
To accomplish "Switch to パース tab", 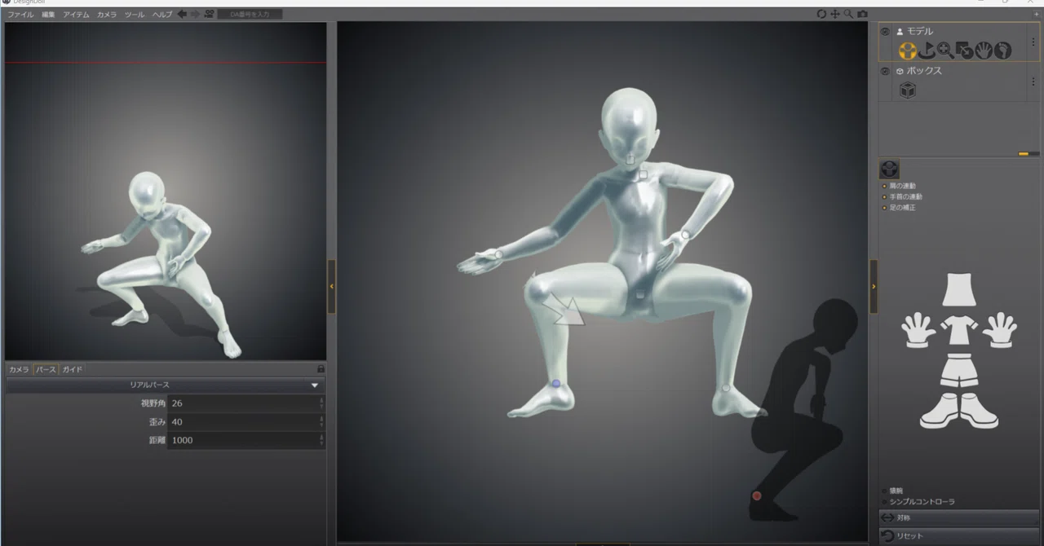I will coord(46,370).
